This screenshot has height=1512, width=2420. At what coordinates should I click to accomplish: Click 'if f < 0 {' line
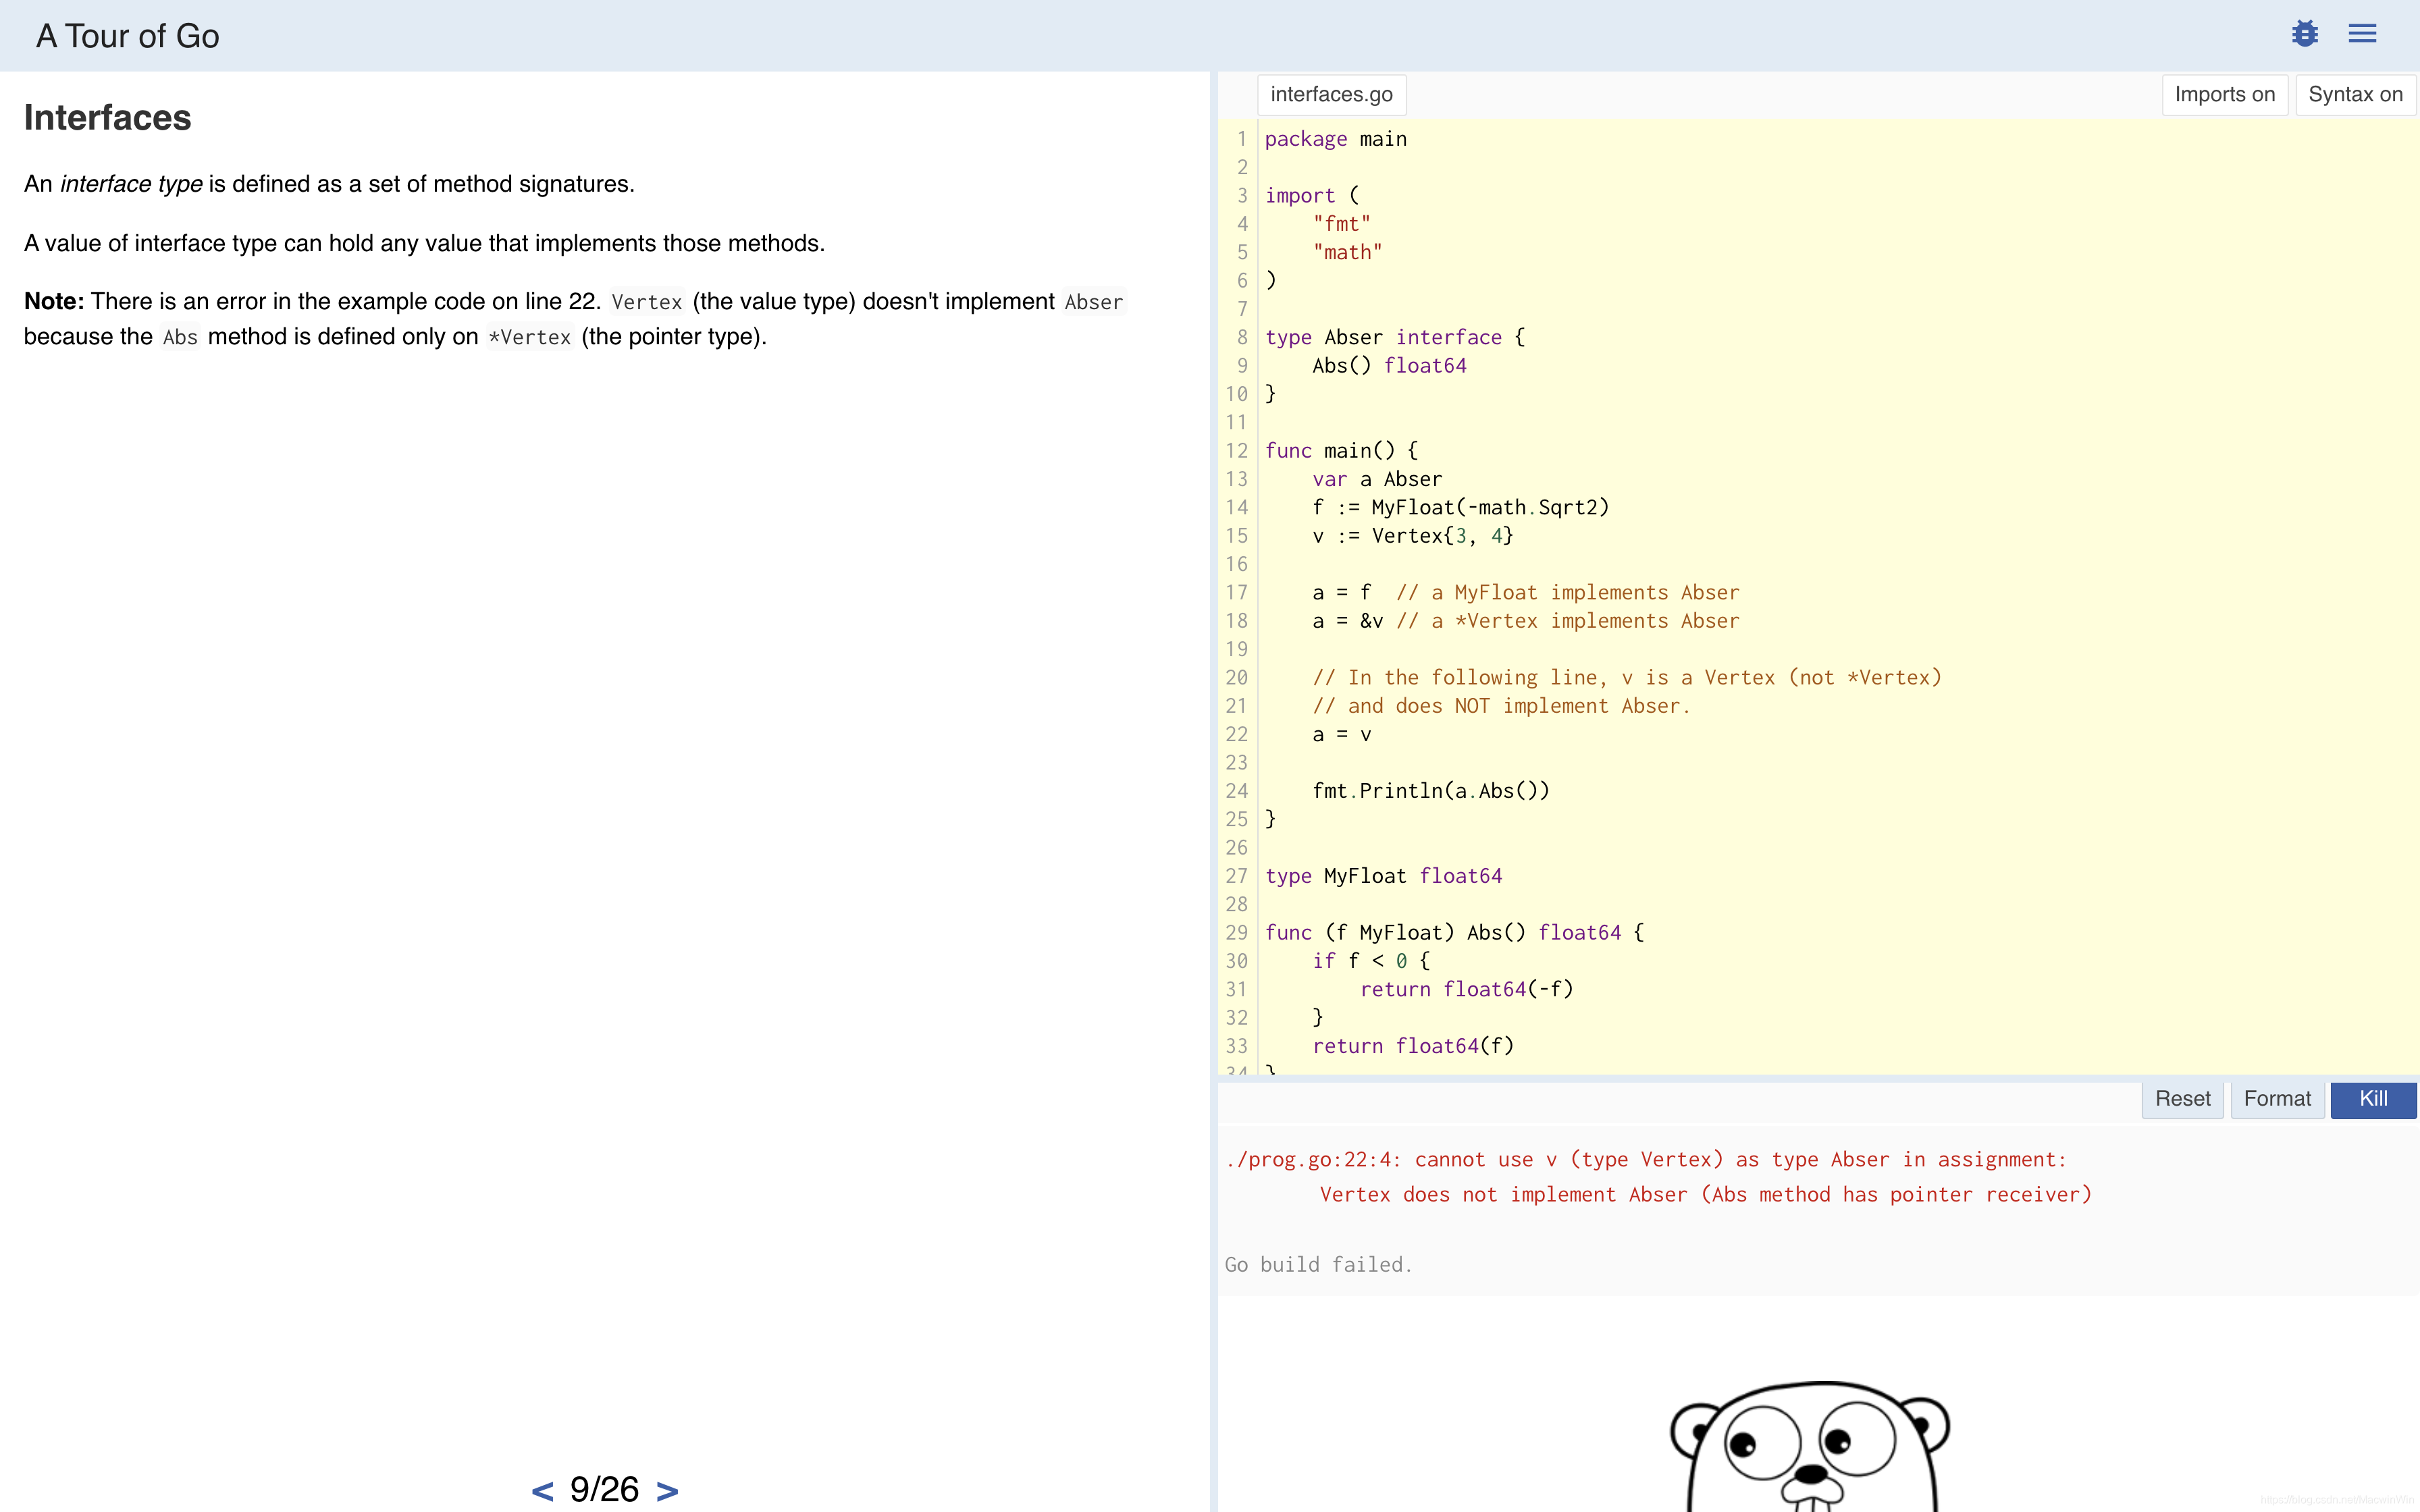pos(1371,961)
